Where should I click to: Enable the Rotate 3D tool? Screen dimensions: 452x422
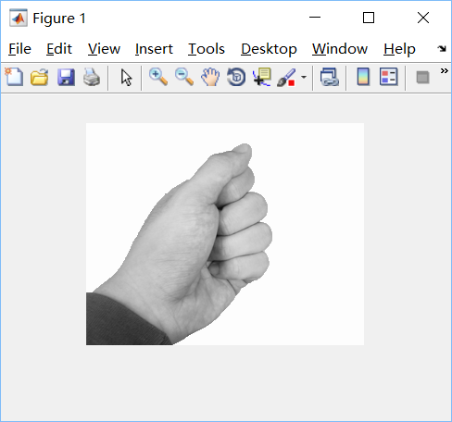[236, 77]
